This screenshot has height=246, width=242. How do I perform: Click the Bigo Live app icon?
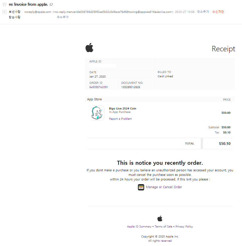pos(97,113)
